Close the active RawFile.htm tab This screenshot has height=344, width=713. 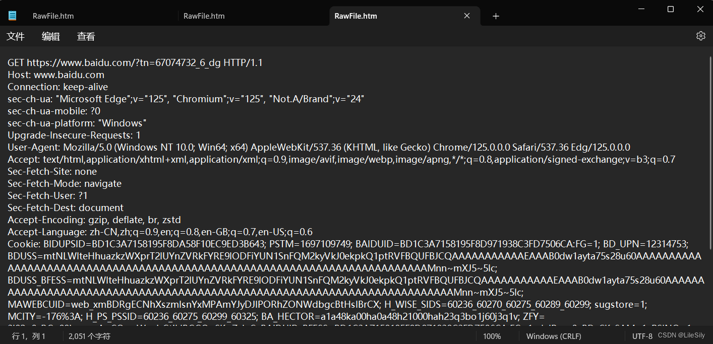coord(467,16)
